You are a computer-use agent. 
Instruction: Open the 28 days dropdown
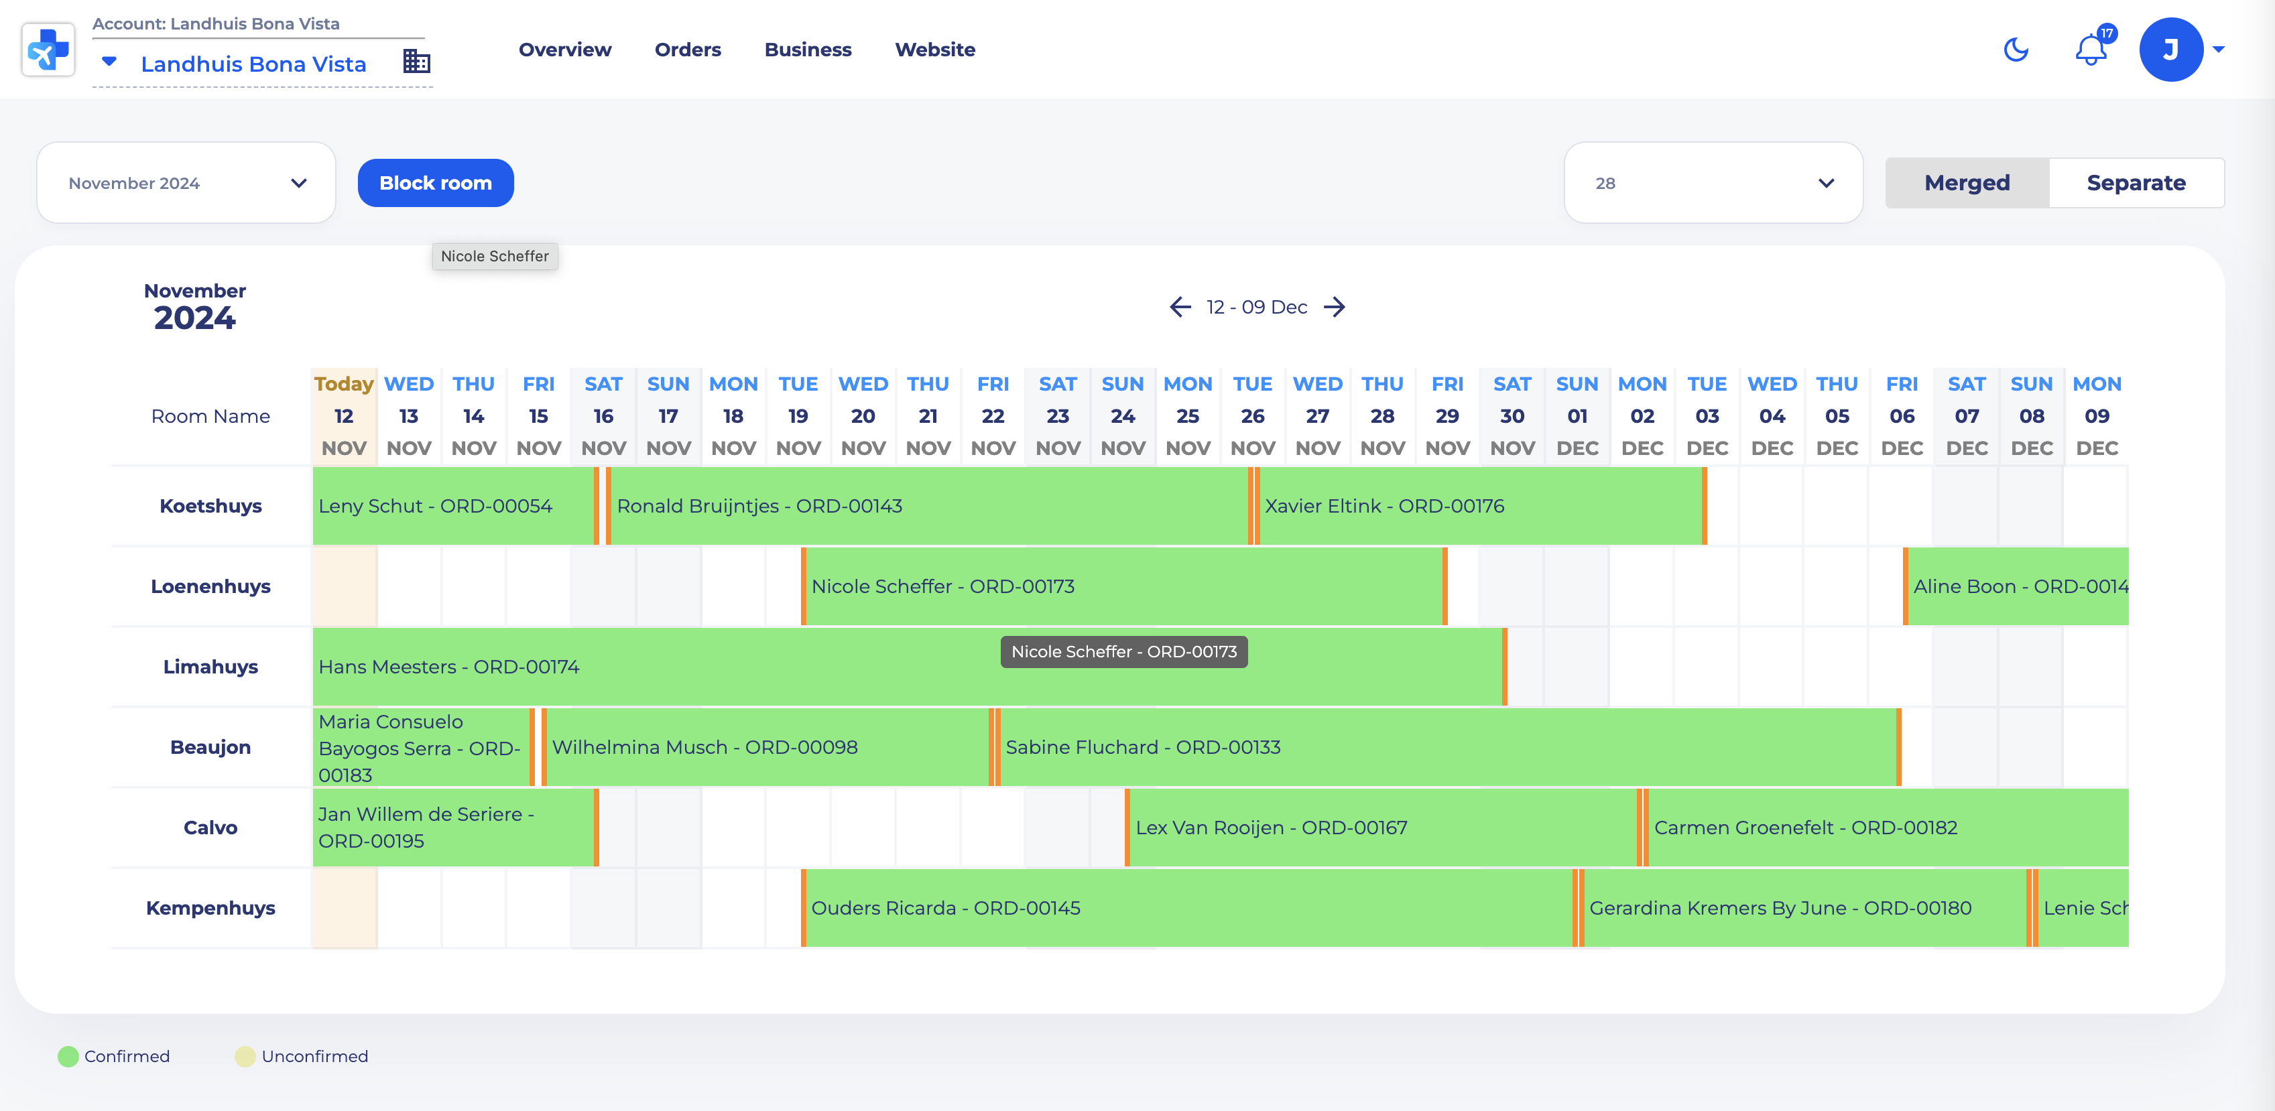point(1713,183)
